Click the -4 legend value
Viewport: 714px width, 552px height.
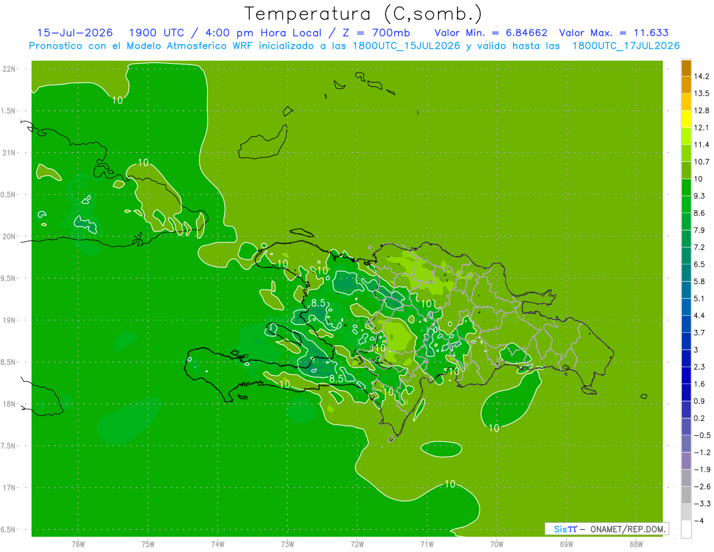pyautogui.click(x=699, y=521)
